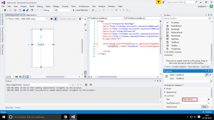The width and height of the screenshot is (214, 120).
Task: Click the Save All icon
Action: pyautogui.click(x=27, y=10)
